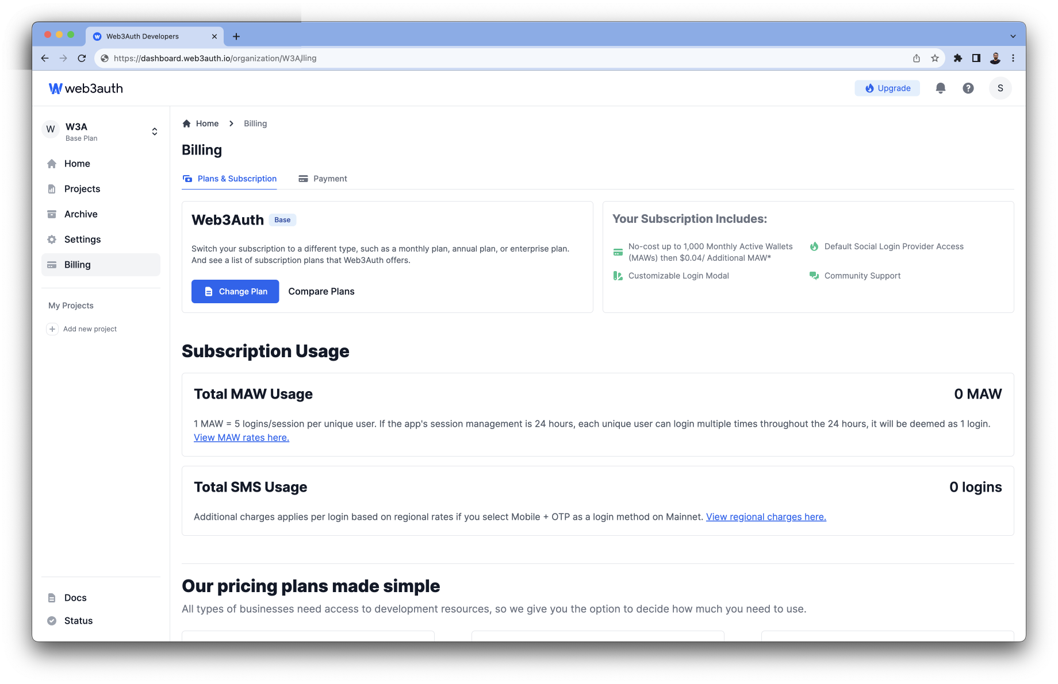Click the flame icon beside Default Social Login
This screenshot has height=684, width=1058.
click(x=814, y=246)
